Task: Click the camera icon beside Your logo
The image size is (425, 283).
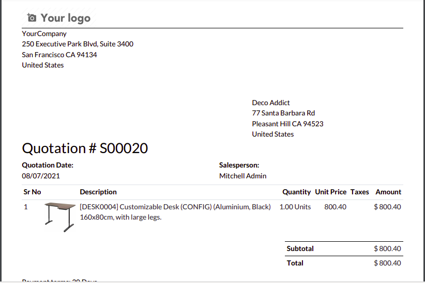Action: coord(32,18)
